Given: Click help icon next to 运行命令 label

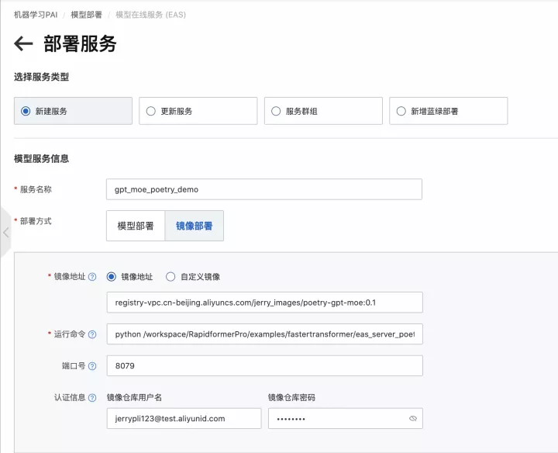Looking at the screenshot, I should (x=92, y=334).
